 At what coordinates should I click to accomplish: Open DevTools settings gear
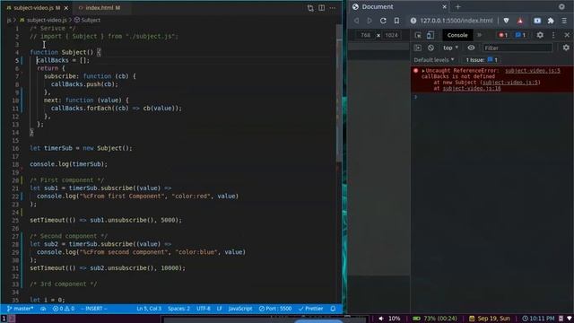540,35
